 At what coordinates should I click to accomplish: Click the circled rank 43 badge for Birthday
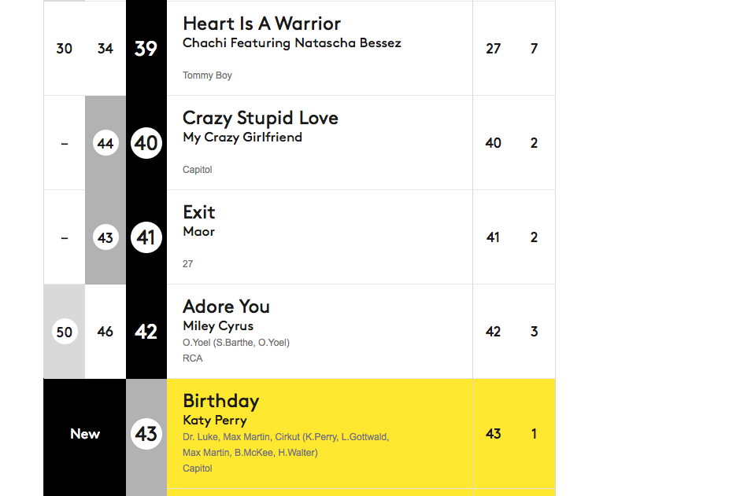146,434
